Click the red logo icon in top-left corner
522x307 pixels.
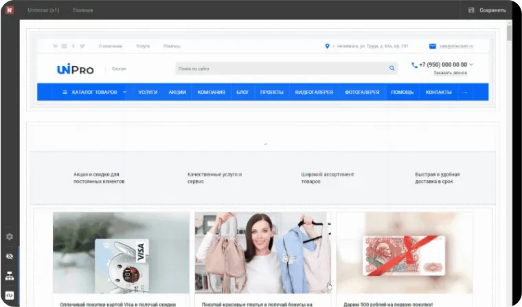click(10, 10)
